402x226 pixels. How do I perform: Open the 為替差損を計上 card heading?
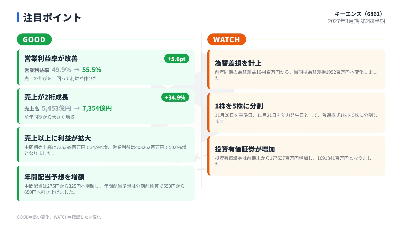tap(238, 63)
